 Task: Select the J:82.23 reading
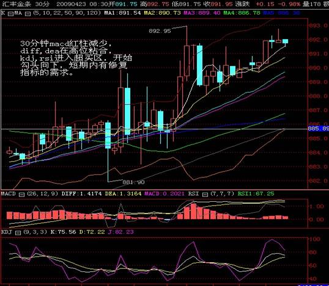click(x=120, y=232)
